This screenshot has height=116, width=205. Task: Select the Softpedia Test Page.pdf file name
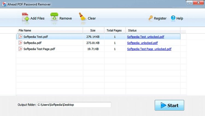[x=39, y=49]
